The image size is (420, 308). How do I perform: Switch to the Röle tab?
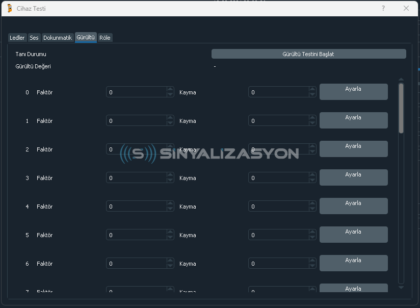[104, 38]
